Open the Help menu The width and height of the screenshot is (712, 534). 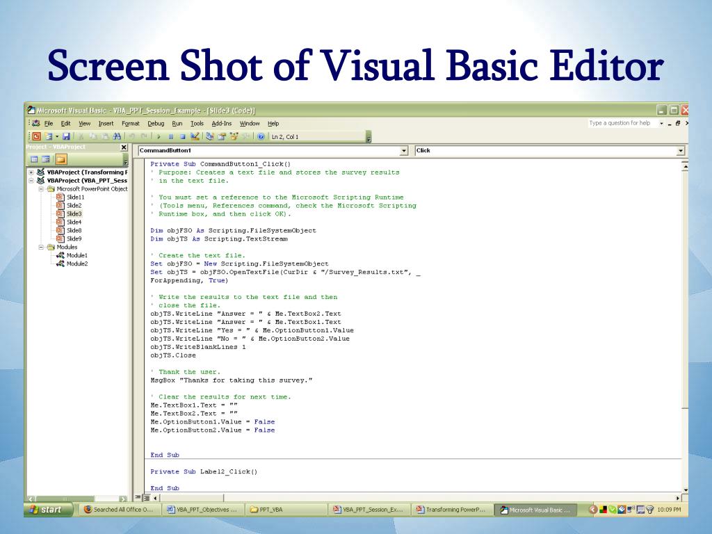coord(273,124)
